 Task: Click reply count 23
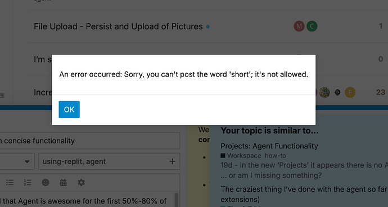[x=381, y=92]
